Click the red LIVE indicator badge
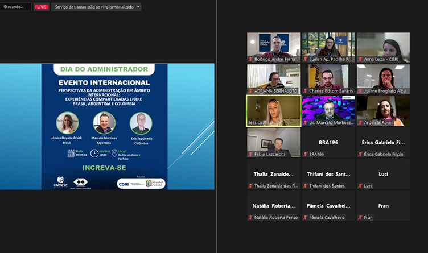Image resolution: width=428 pixels, height=253 pixels. [x=42, y=7]
